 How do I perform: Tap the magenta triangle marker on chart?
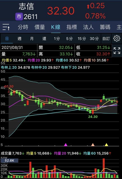66,145
